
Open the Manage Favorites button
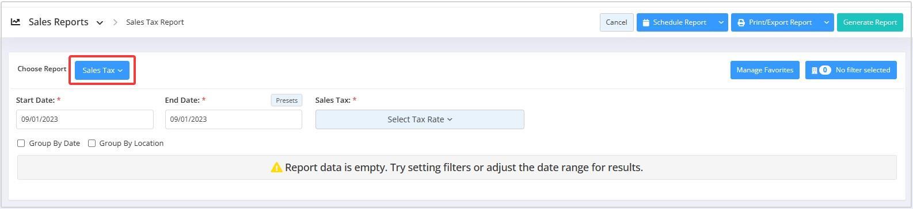tap(765, 70)
